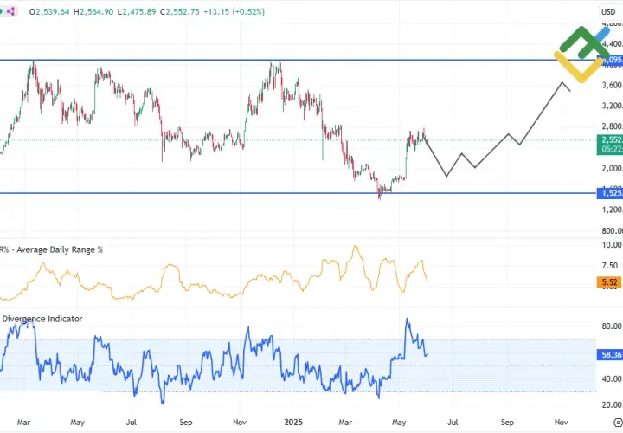Click the 40.00 label on the divergence scale

click(x=613, y=379)
